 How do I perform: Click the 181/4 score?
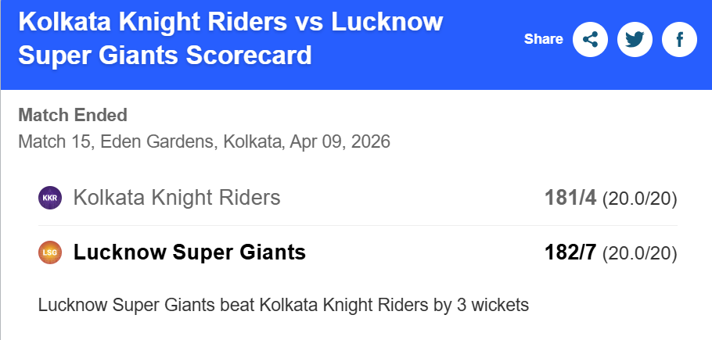(x=571, y=198)
